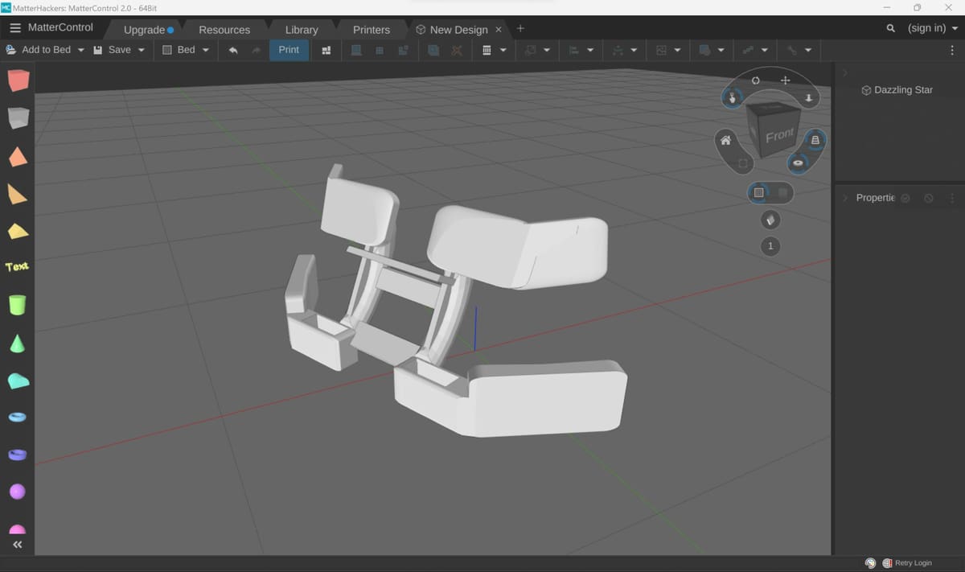Add the orange pyramid primitive
The height and width of the screenshot is (572, 965).
coord(18,156)
